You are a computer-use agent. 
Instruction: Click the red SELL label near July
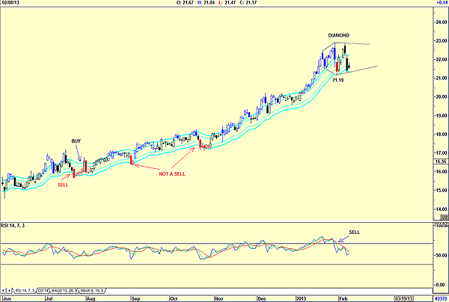(63, 184)
